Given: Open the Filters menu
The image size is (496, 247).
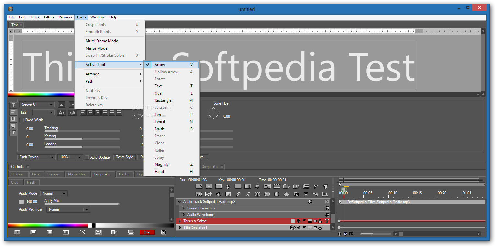Looking at the screenshot, I should click(49, 17).
